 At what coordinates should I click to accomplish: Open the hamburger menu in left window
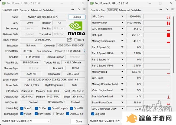[x=84, y=9]
